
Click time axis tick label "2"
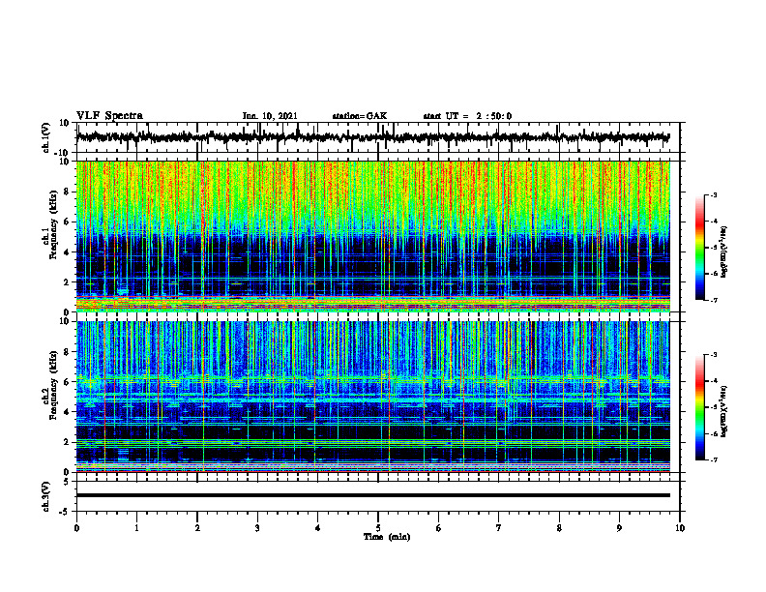[197, 528]
